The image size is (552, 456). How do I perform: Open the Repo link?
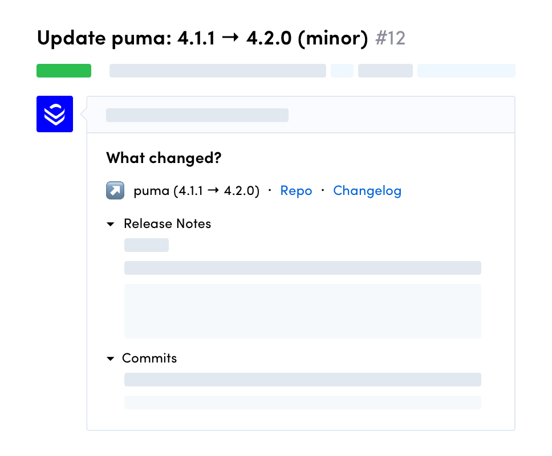pos(296,191)
